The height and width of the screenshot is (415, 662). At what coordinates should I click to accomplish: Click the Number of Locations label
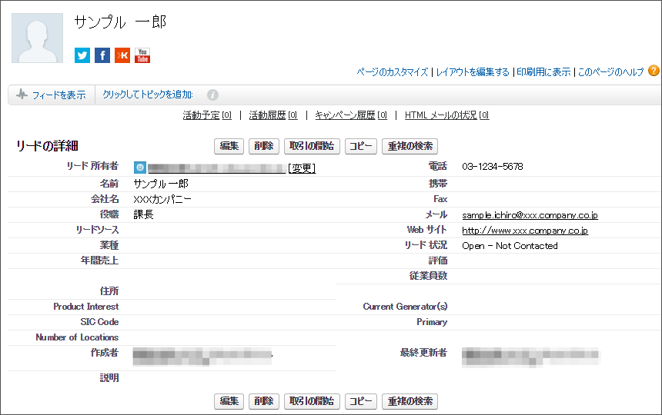point(77,337)
